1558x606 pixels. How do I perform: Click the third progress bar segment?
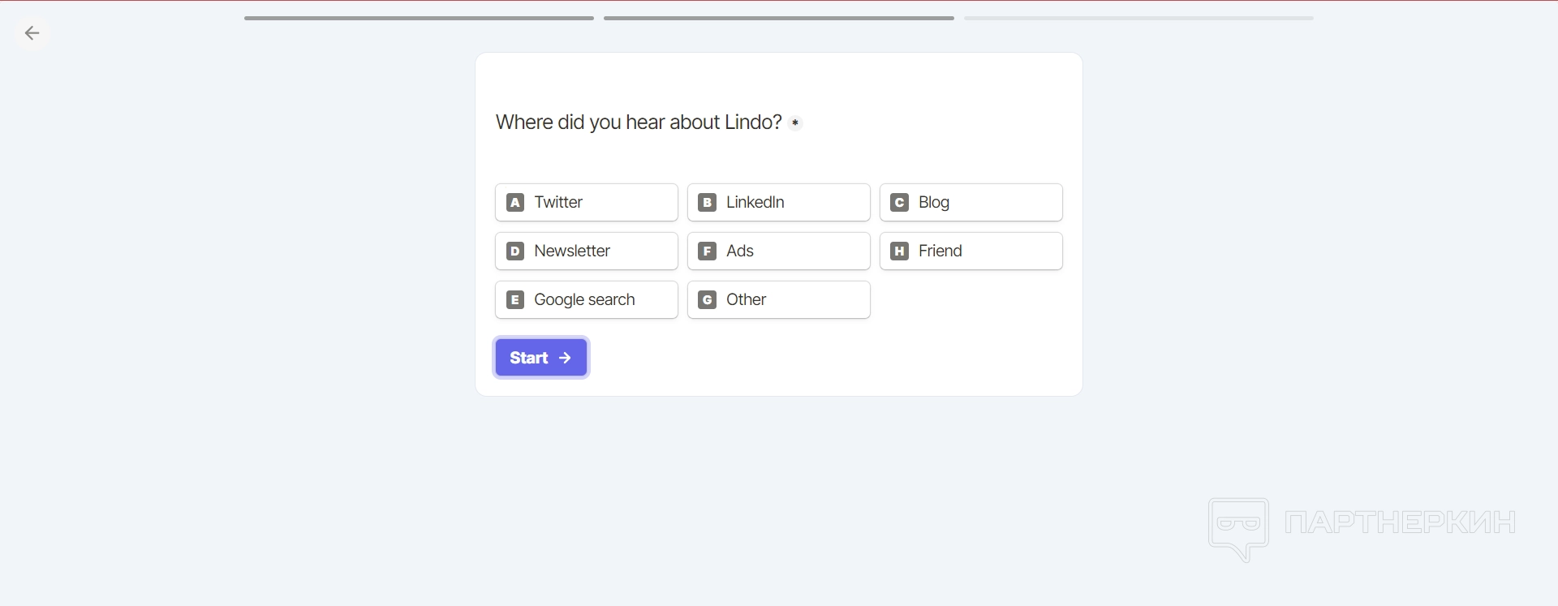click(1138, 18)
